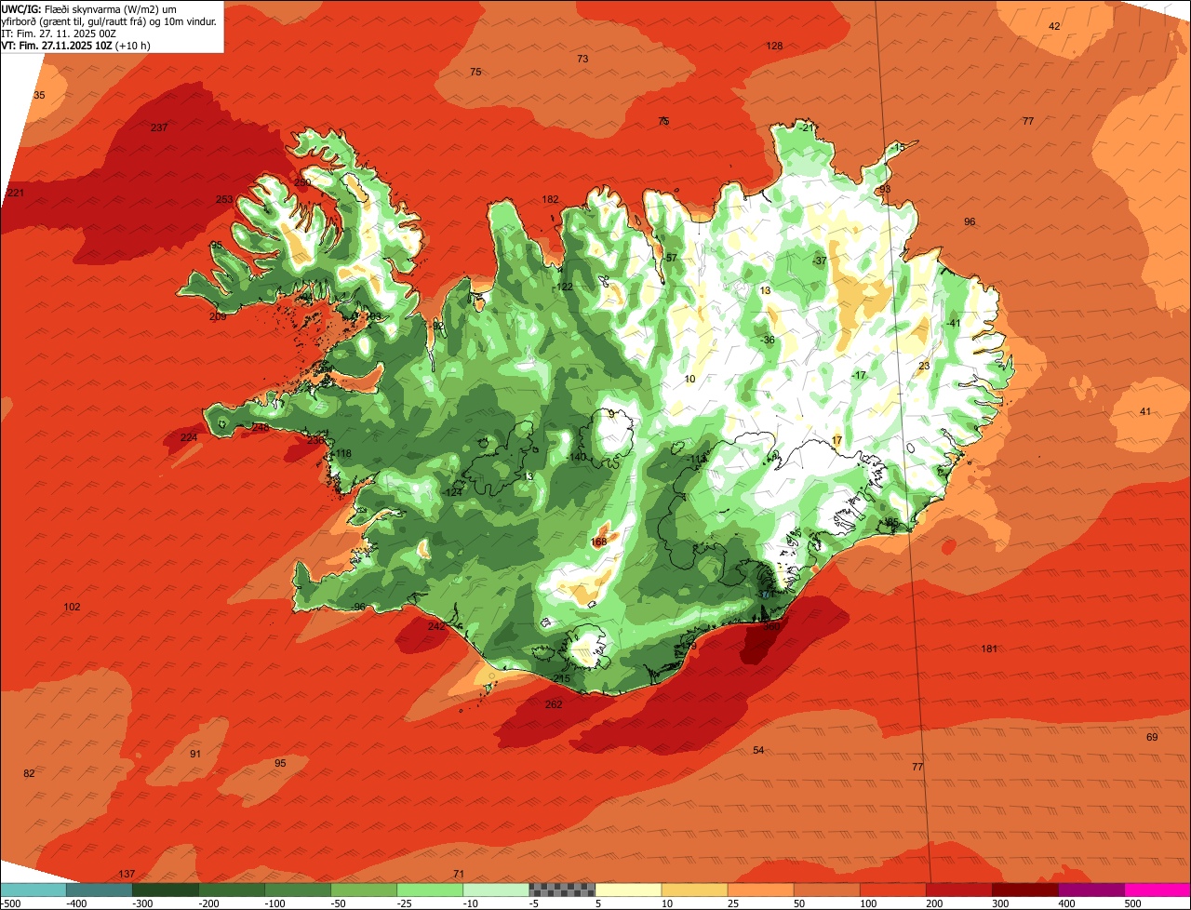Image resolution: width=1191 pixels, height=910 pixels.
Task: Click the map value 93 on the northeast coast
Action: click(885, 189)
